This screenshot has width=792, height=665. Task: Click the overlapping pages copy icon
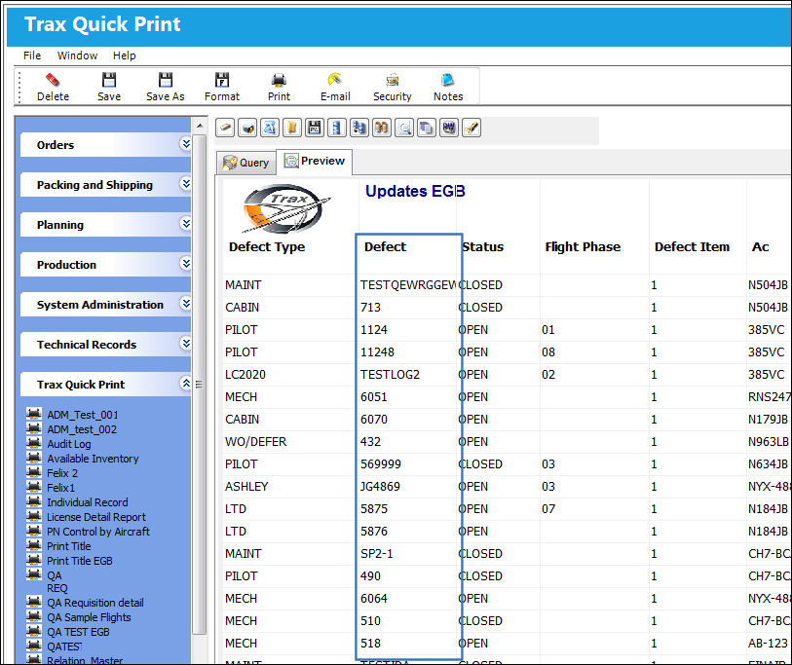427,129
